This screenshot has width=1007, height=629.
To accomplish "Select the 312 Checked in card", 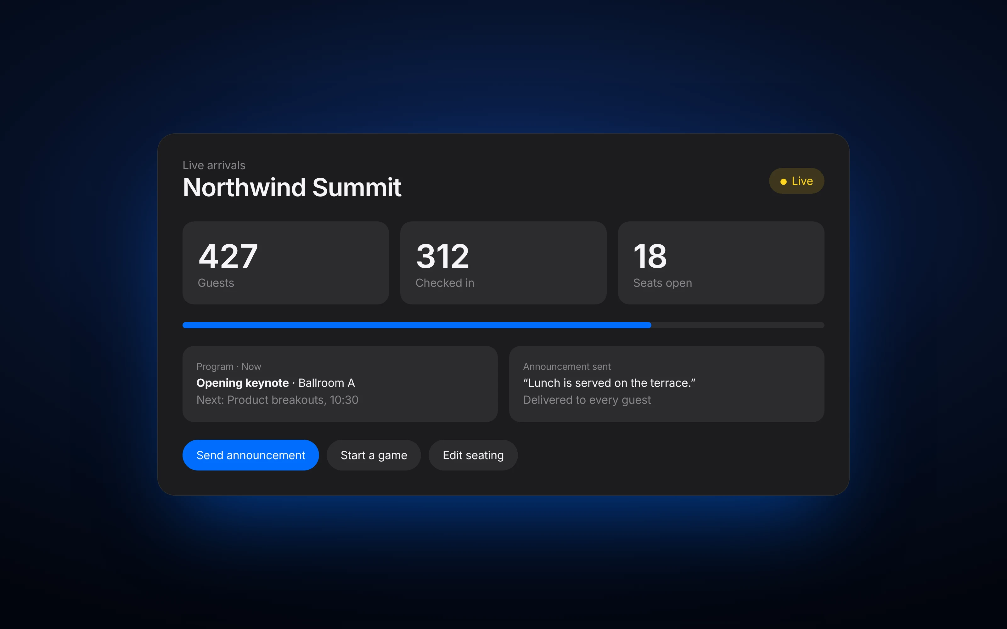I will (503, 263).
